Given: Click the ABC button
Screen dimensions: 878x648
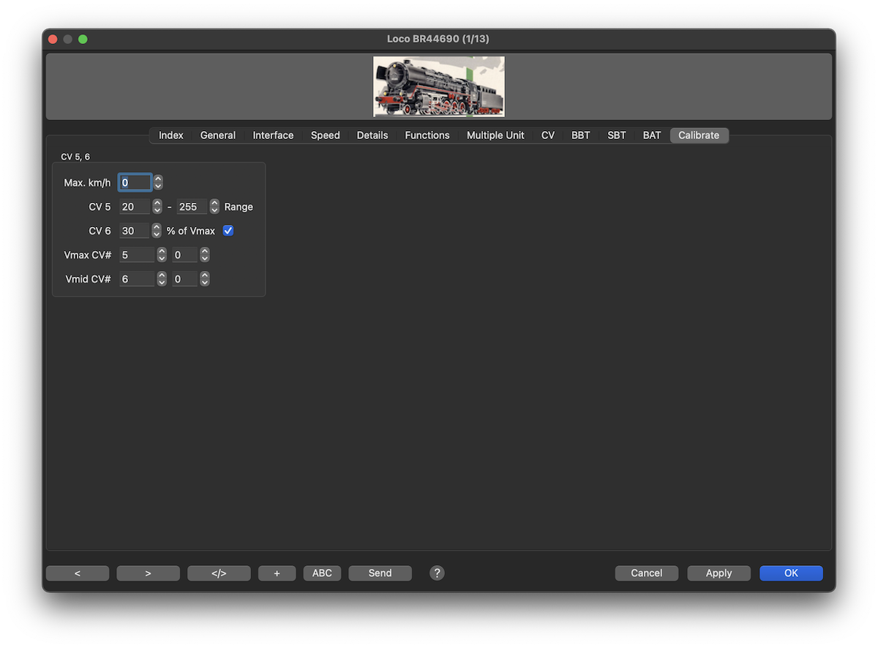Looking at the screenshot, I should pyautogui.click(x=322, y=573).
